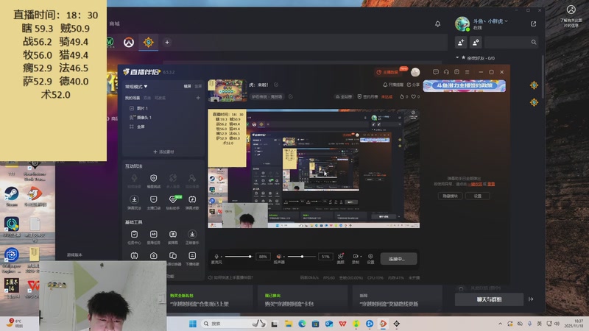Open Windows Start button on taskbar
589x331 pixels.
193,324
